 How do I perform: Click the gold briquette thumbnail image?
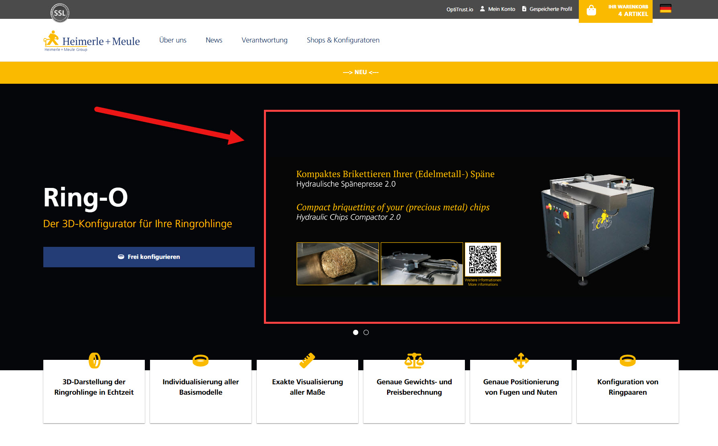tap(337, 264)
